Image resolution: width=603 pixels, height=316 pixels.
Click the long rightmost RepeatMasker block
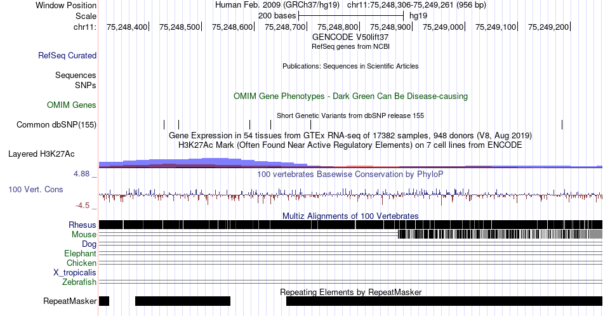(444, 301)
